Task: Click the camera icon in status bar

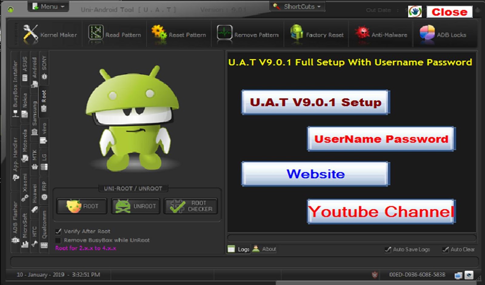Action: [469, 275]
